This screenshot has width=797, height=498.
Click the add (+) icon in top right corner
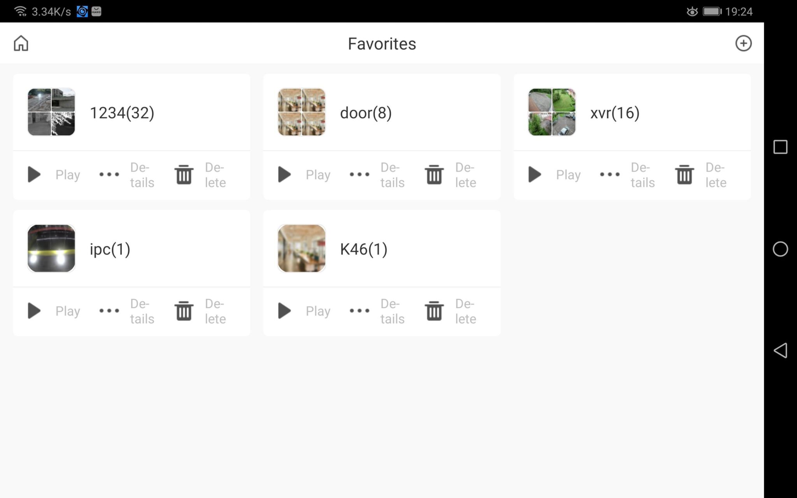pyautogui.click(x=743, y=43)
